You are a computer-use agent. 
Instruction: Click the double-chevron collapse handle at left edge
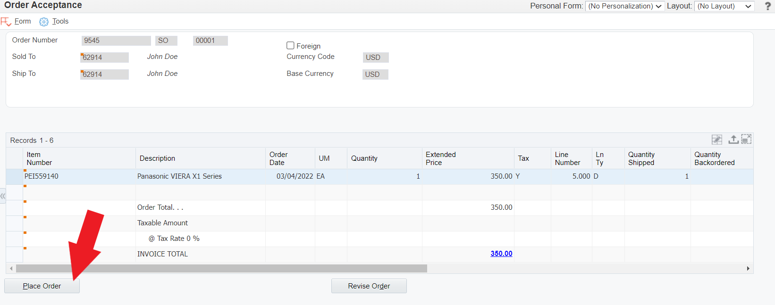click(3, 196)
